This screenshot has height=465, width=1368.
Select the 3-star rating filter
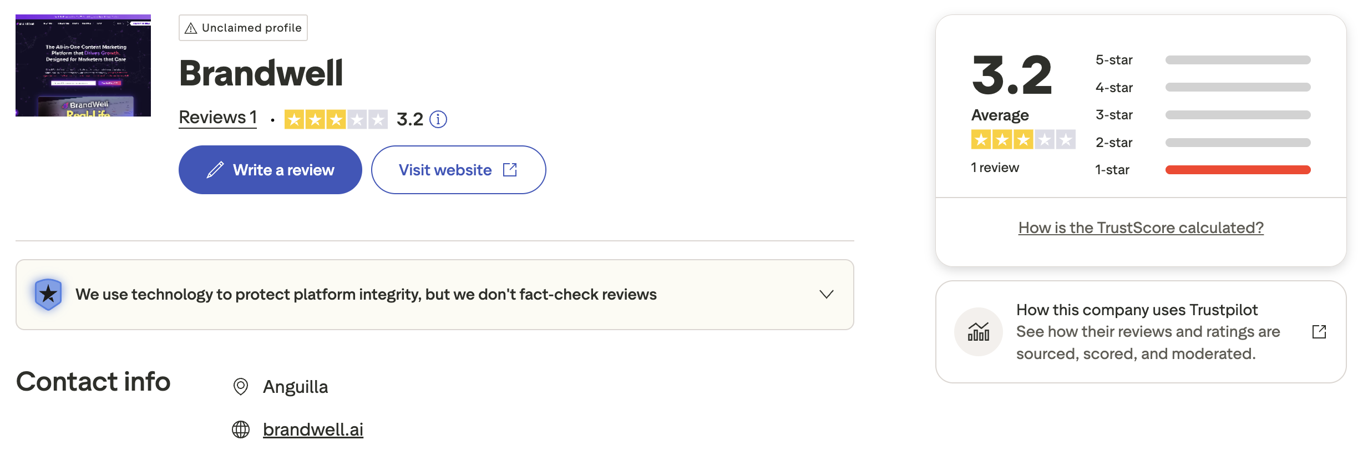pyautogui.click(x=1203, y=115)
